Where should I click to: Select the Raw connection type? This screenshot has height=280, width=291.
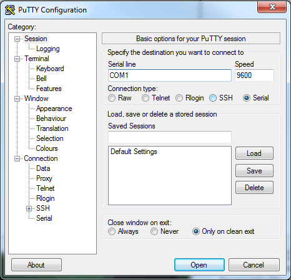(112, 98)
